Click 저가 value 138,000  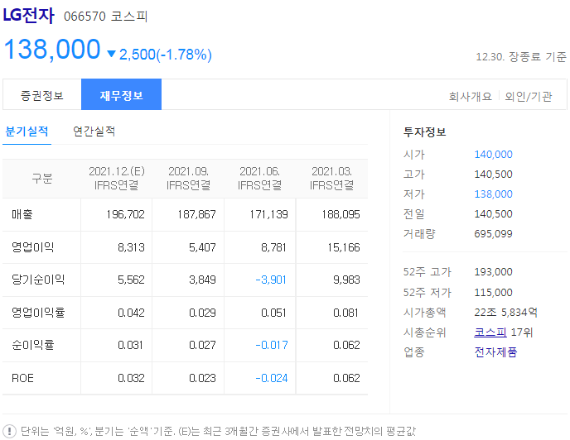pos(493,194)
